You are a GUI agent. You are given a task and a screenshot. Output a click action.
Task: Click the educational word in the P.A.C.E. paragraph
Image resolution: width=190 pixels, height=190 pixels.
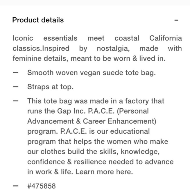coord(130,131)
